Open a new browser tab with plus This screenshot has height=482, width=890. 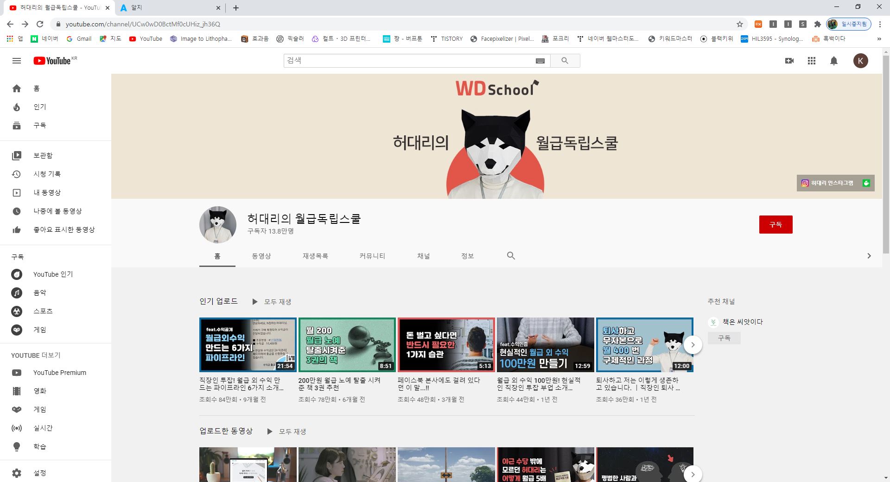click(236, 8)
